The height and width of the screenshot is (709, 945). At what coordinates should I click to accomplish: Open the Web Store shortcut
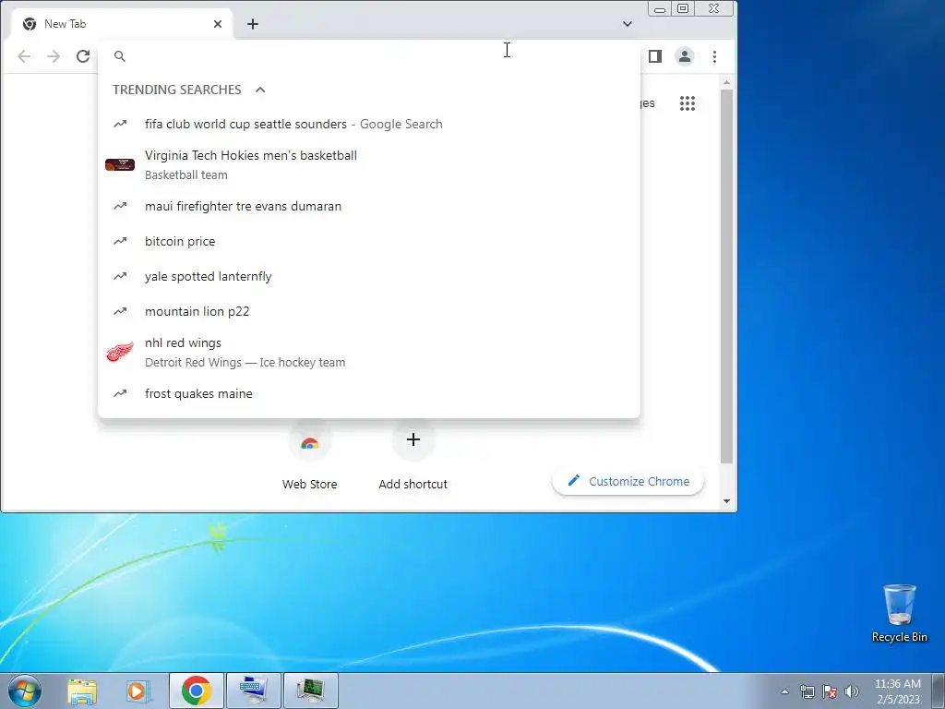pos(309,456)
